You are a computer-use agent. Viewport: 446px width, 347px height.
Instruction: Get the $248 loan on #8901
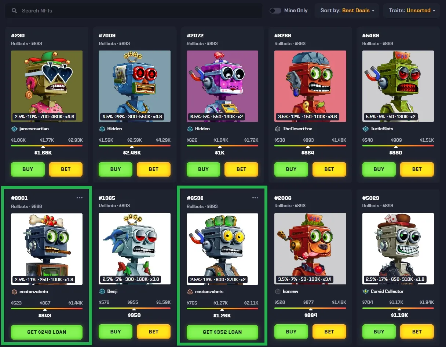pos(47,332)
